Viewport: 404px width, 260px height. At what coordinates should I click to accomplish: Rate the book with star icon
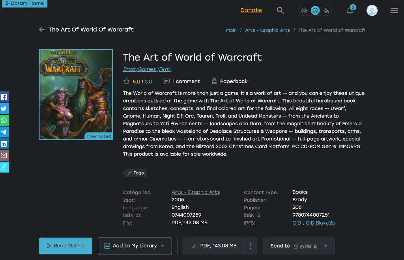tap(126, 82)
